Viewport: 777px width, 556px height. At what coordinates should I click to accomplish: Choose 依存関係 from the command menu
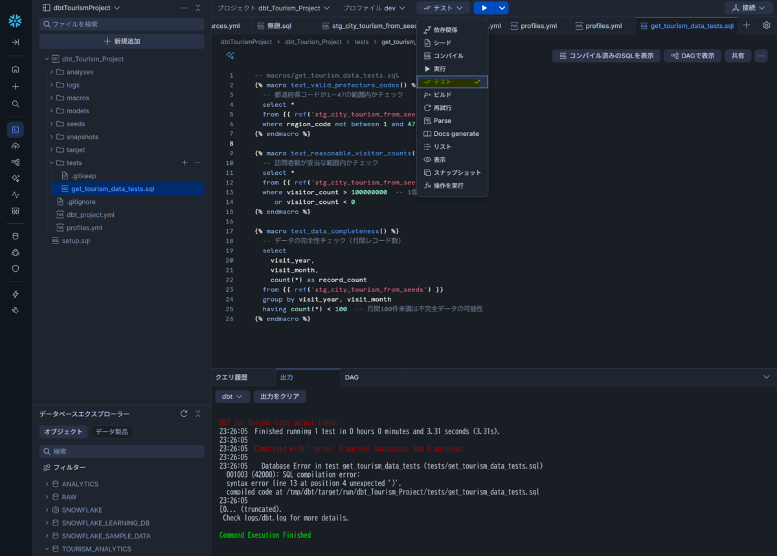pos(452,30)
